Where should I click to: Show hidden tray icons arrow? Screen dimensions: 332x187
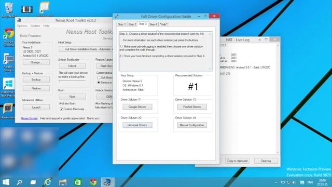(x=276, y=182)
